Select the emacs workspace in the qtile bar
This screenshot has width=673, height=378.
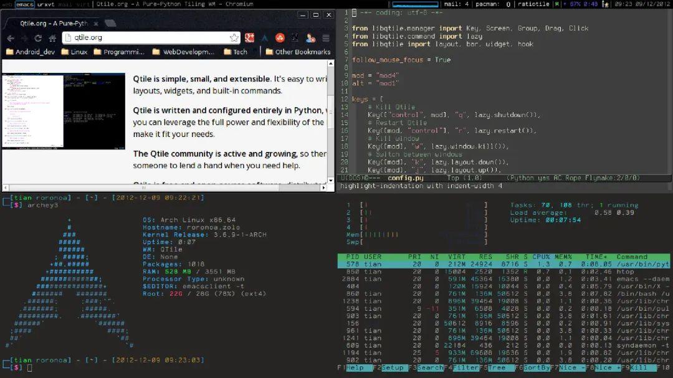click(24, 4)
